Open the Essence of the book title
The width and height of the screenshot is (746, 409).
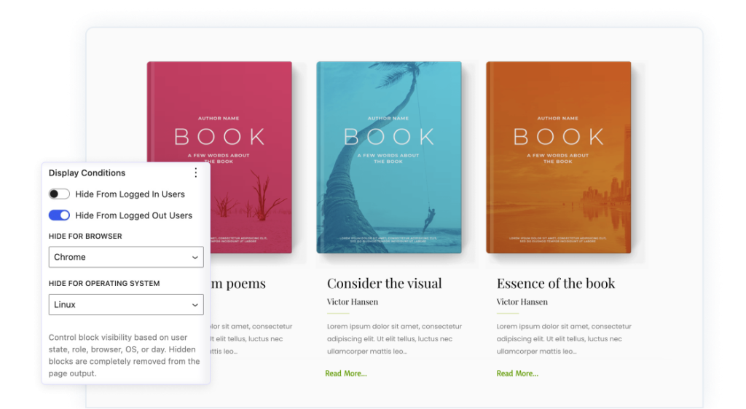pyautogui.click(x=556, y=283)
